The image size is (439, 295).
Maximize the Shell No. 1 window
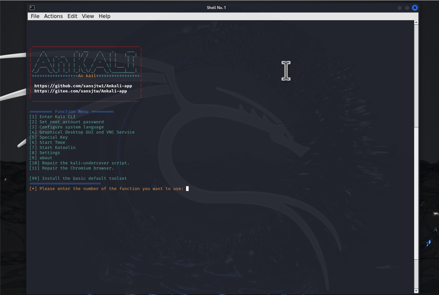tap(407, 8)
